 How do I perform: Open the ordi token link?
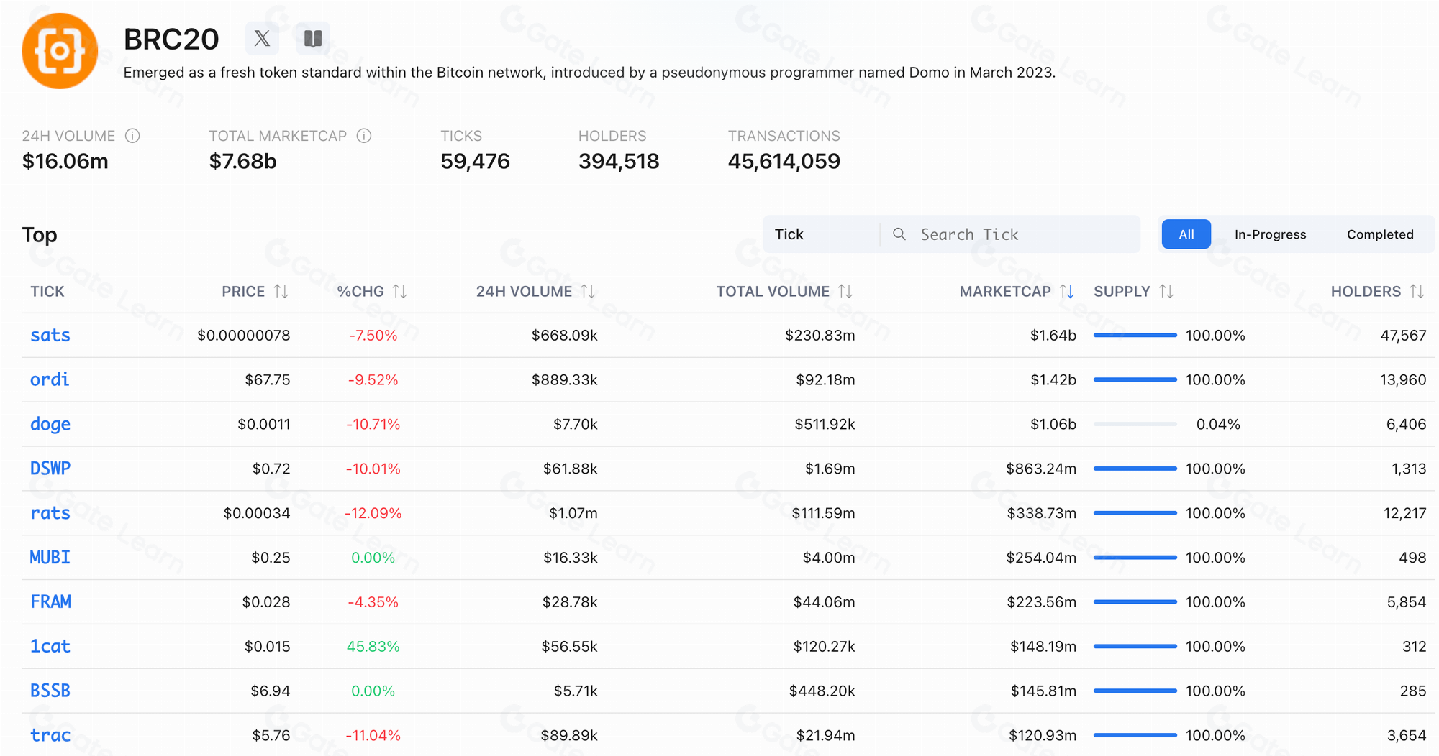(x=50, y=379)
